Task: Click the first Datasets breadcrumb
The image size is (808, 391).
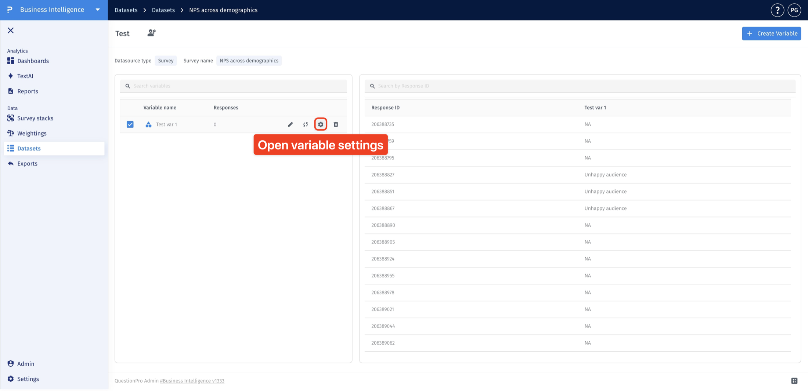Action: point(126,10)
